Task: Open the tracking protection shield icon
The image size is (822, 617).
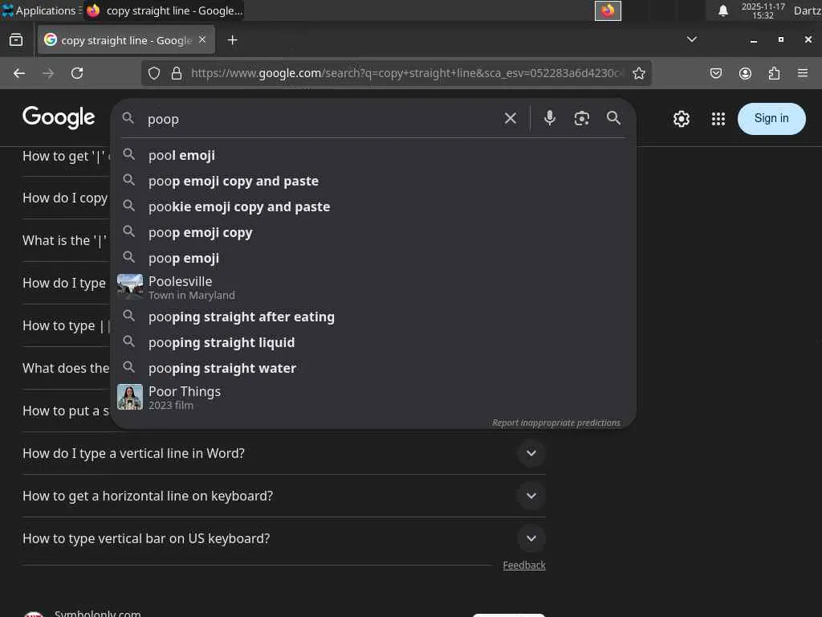Action: 153,73
